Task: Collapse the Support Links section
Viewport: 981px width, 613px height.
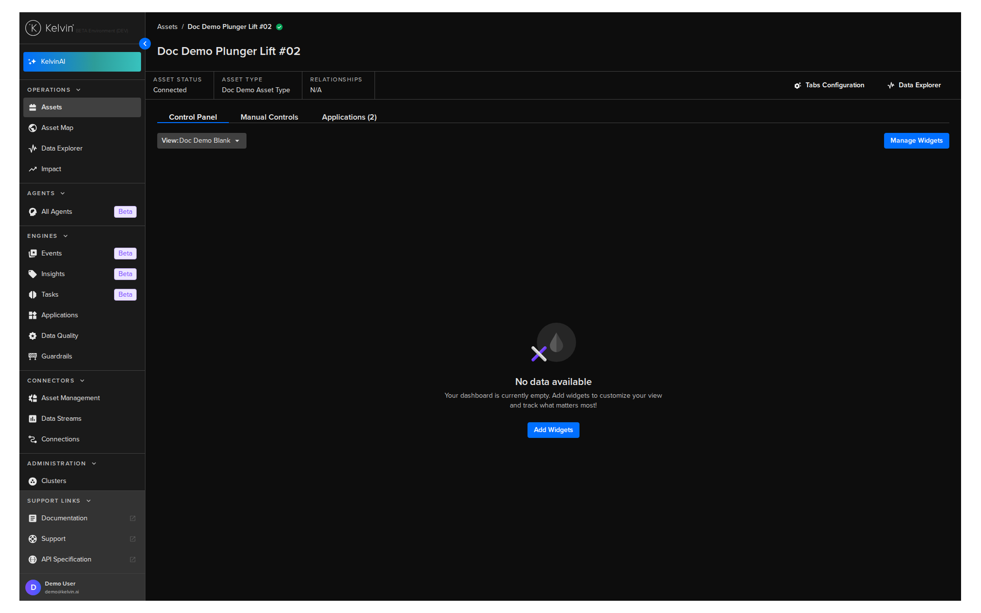Action: click(88, 501)
